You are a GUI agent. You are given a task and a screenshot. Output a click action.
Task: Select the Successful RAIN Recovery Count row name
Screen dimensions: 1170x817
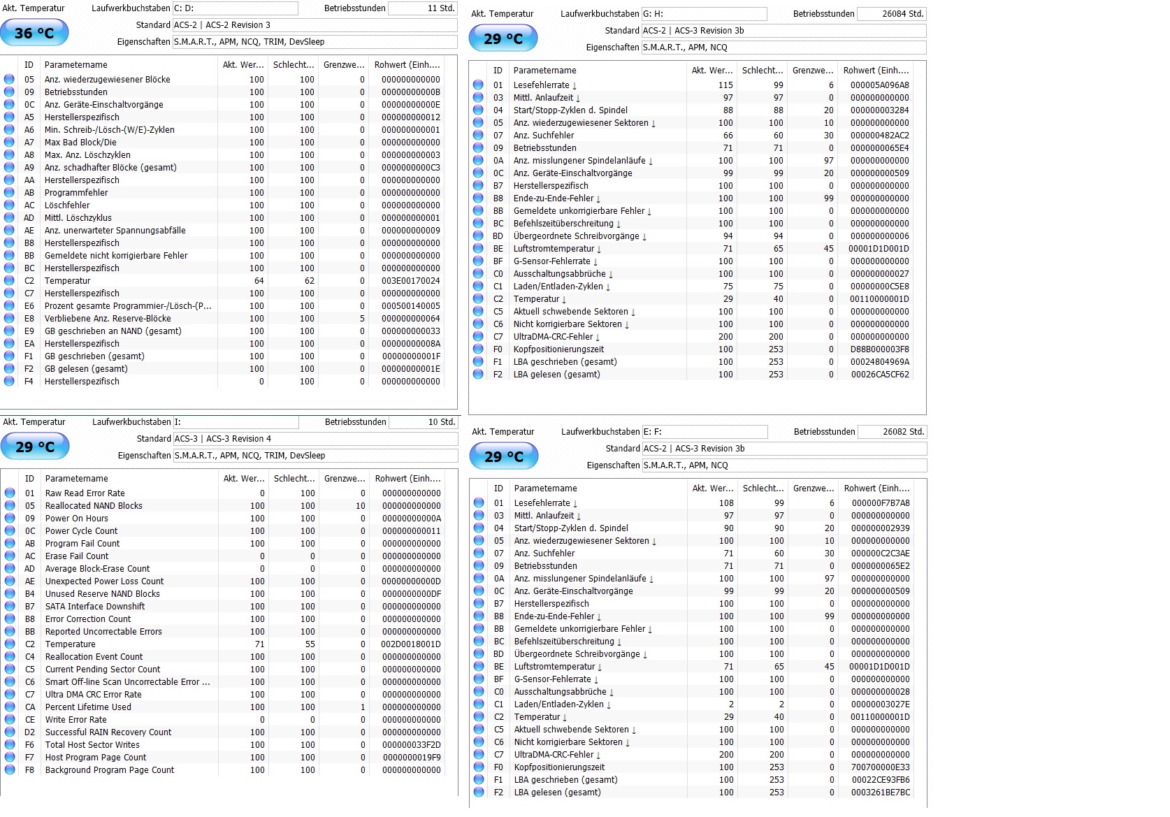(x=108, y=732)
